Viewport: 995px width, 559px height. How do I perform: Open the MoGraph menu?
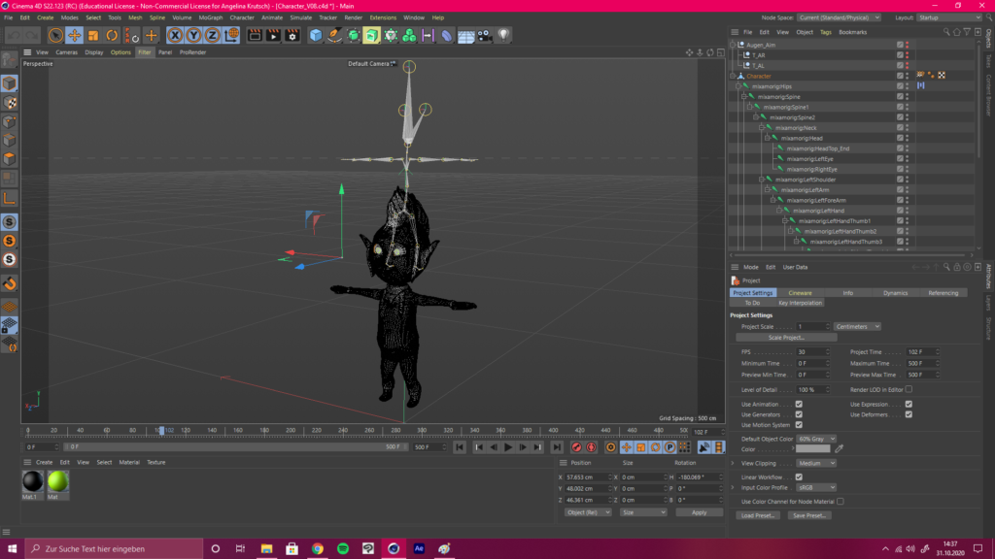click(210, 17)
